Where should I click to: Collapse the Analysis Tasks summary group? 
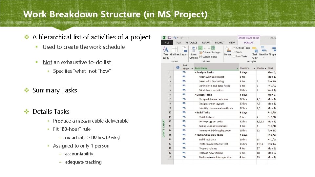[x=195, y=72]
